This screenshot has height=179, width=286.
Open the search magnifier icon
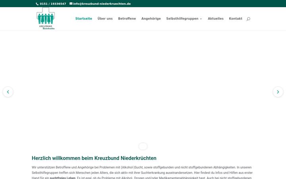pos(248,19)
